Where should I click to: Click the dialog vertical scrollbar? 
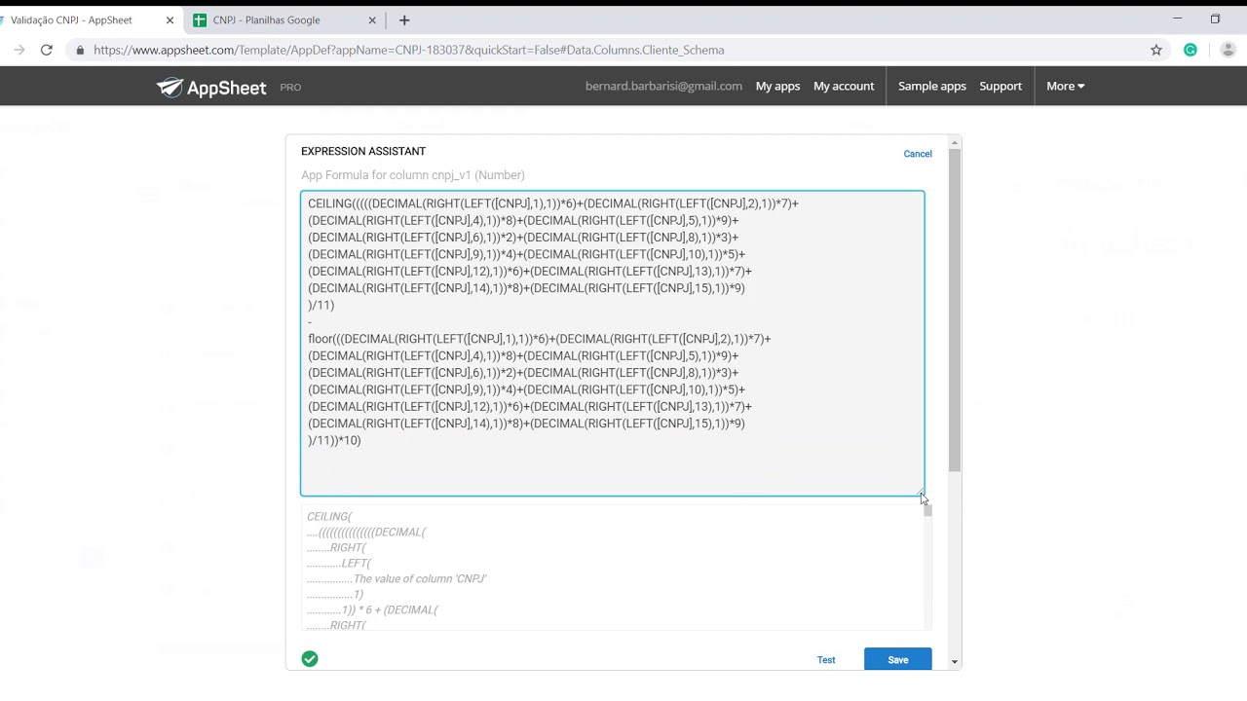(955, 312)
